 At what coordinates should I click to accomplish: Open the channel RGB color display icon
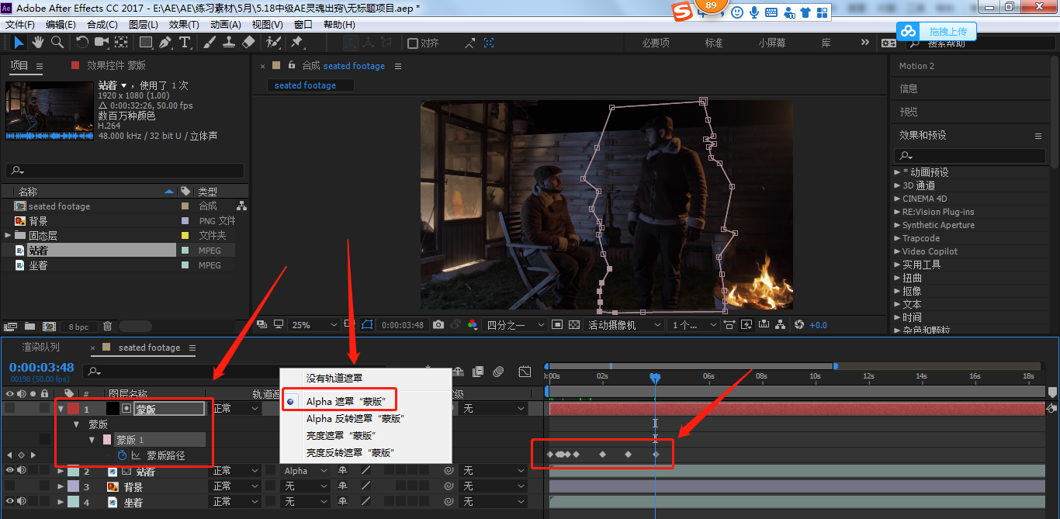(473, 325)
